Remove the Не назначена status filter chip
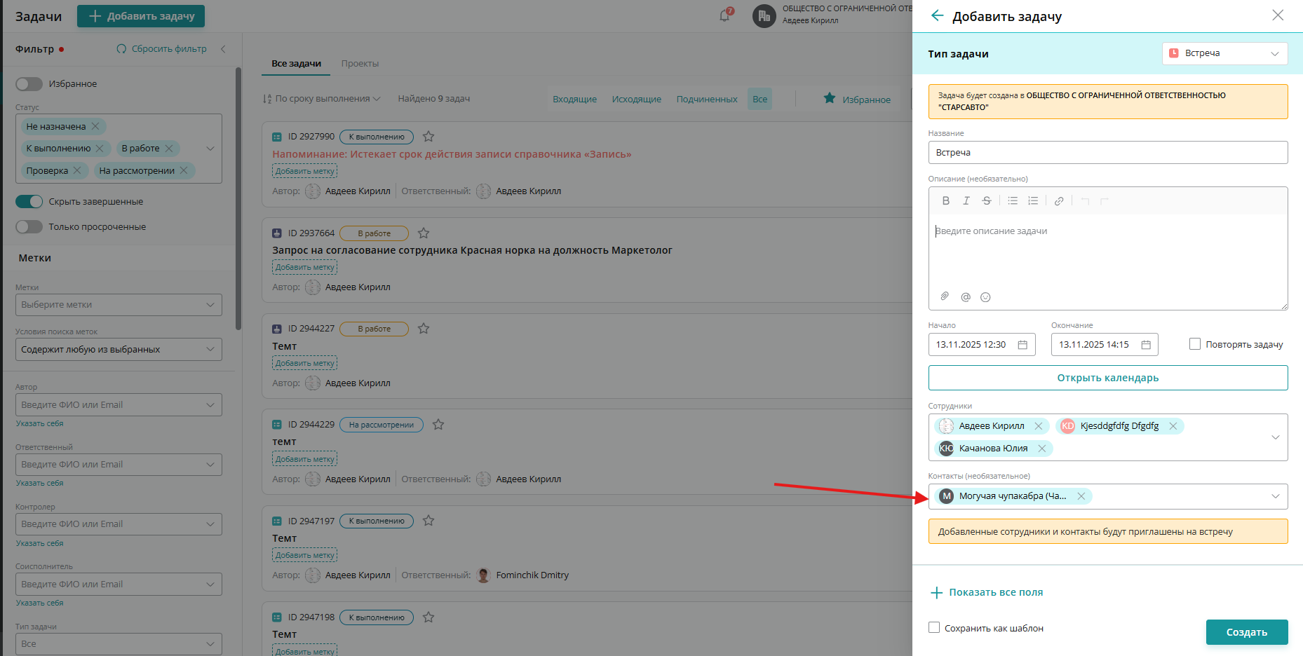Image resolution: width=1303 pixels, height=656 pixels. [x=95, y=126]
